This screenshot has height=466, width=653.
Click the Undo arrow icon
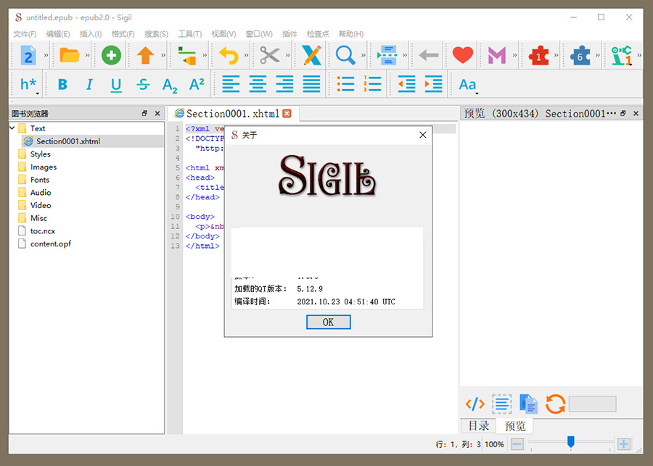pos(229,55)
